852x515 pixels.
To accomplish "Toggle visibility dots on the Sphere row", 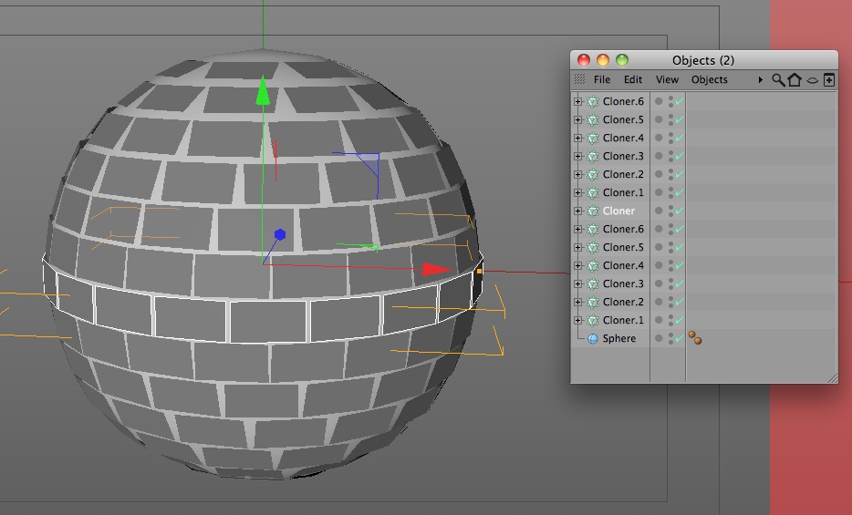I will (671, 338).
